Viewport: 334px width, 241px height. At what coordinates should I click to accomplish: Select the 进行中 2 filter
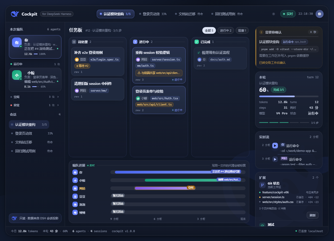point(226,31)
